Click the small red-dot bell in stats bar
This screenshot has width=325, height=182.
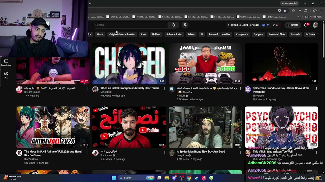[277, 25]
